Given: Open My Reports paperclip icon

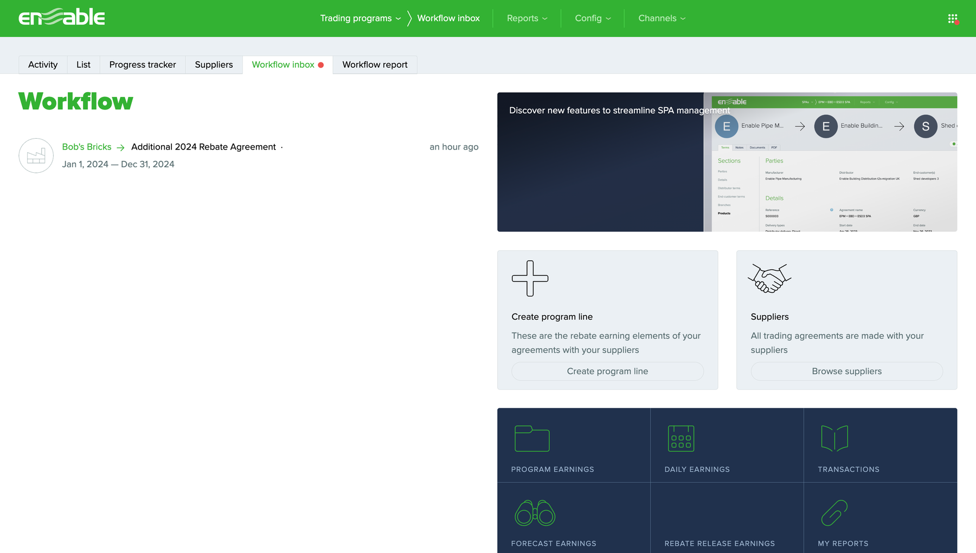Looking at the screenshot, I should (x=834, y=512).
